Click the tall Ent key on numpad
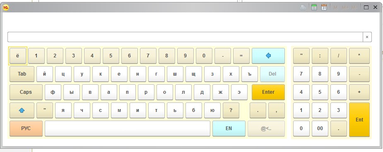Viewport: 383px width, 152px height. 359,120
